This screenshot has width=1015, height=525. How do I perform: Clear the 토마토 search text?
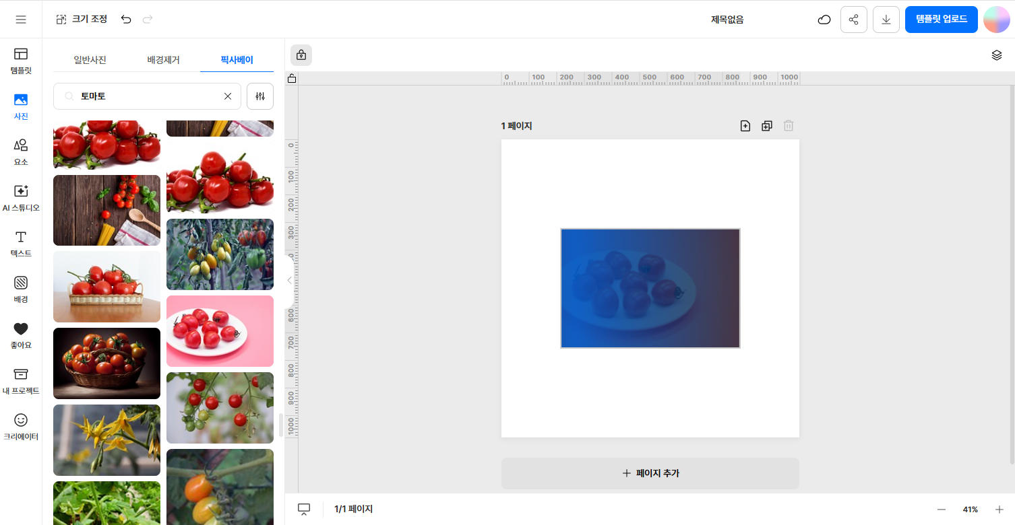[228, 96]
